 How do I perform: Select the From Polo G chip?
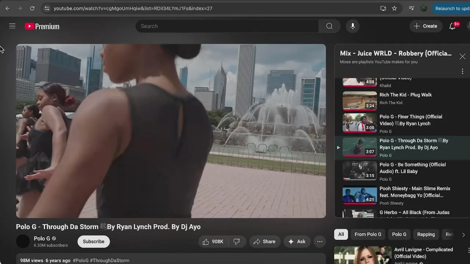point(368,234)
